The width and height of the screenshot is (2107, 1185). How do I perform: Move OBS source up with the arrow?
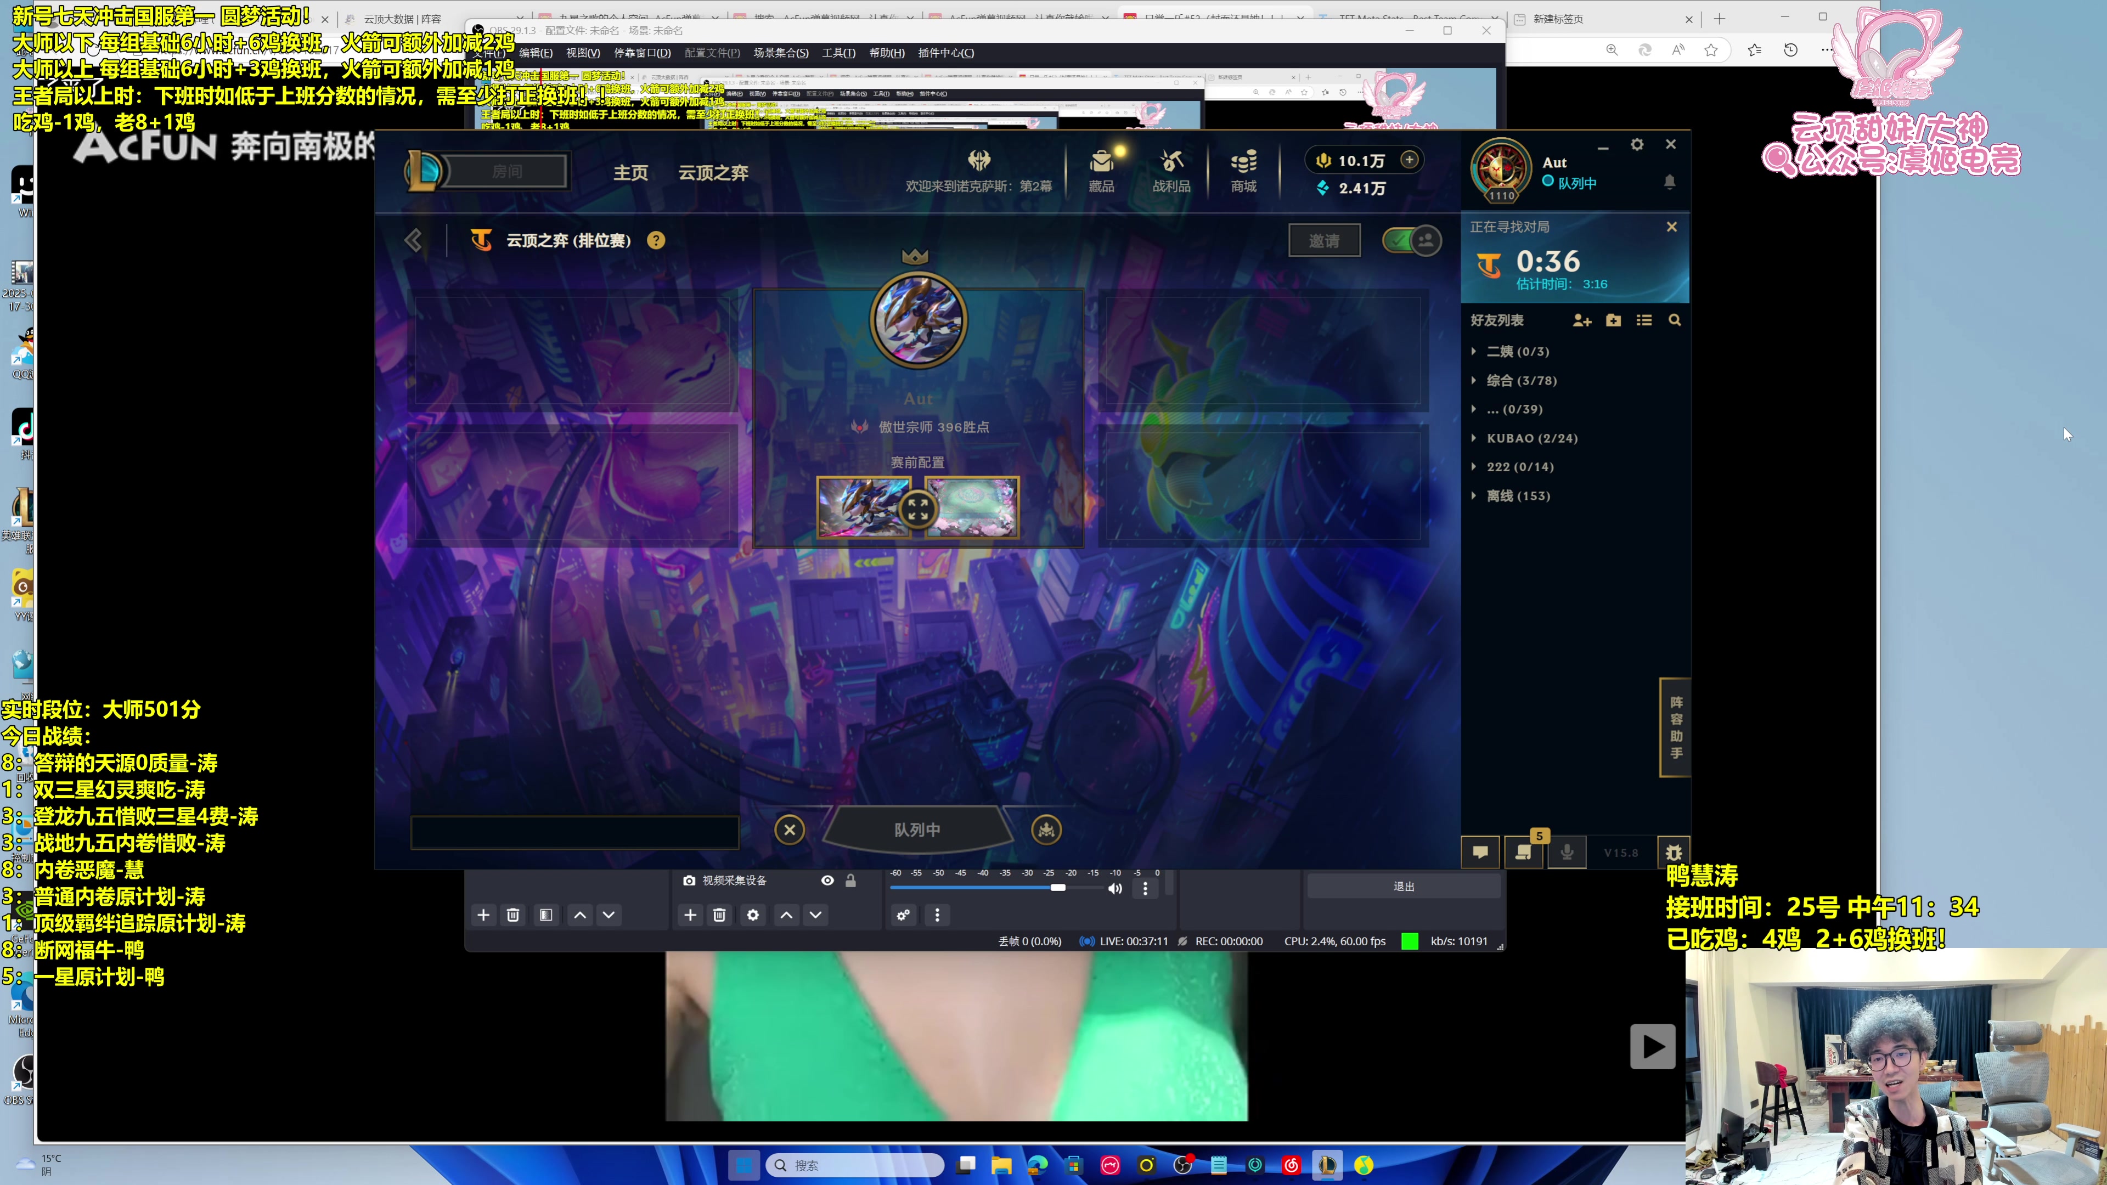tap(786, 915)
